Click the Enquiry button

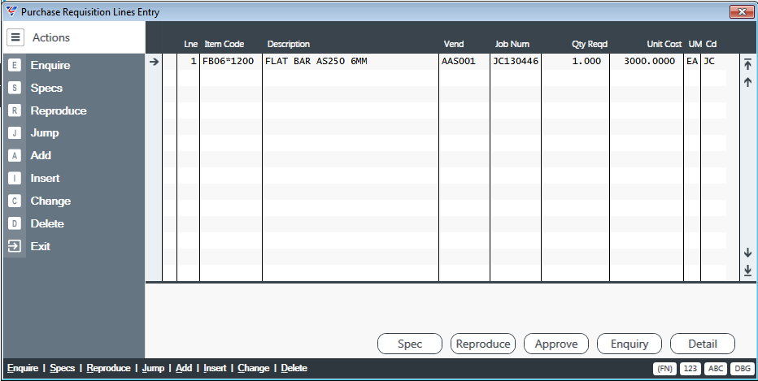629,344
